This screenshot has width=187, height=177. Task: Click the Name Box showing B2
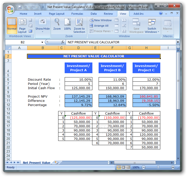click(x=23, y=42)
